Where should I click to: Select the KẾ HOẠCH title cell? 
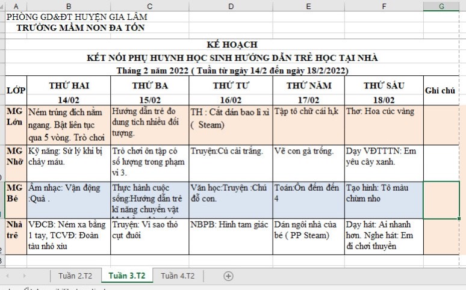pos(232,45)
